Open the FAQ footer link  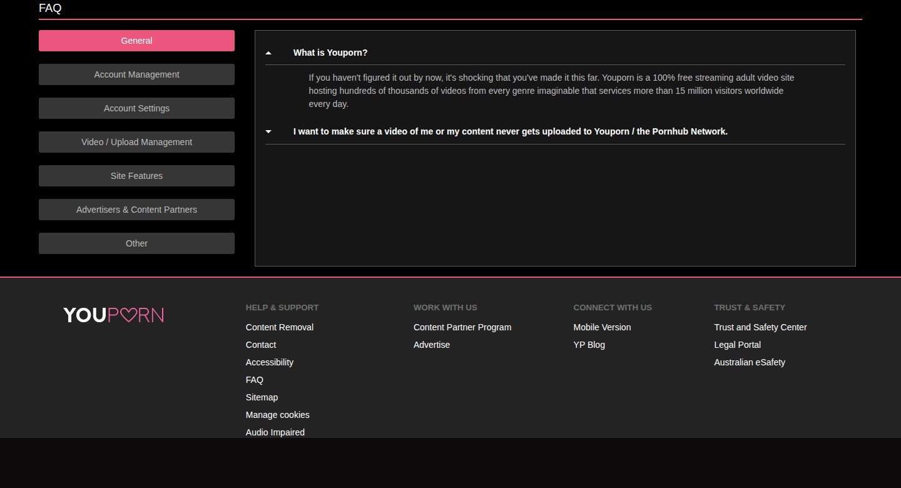click(x=255, y=380)
